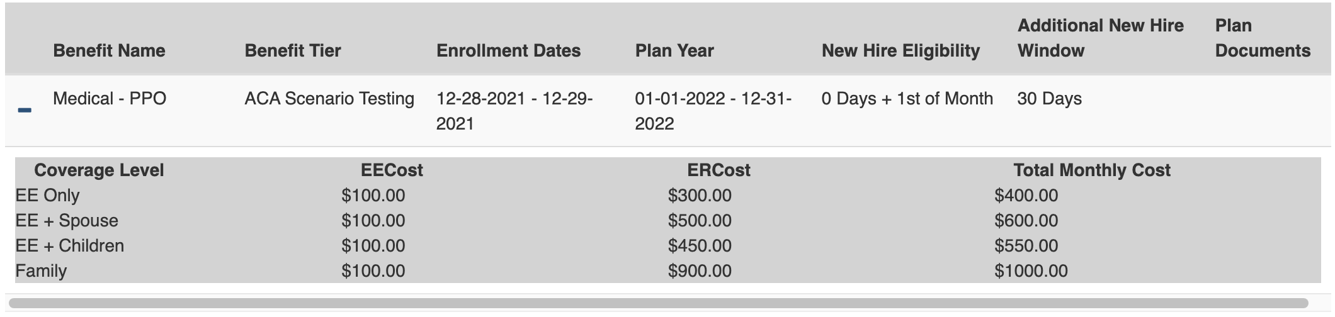The image size is (1335, 317).
Task: Click the Coverage Level sub-header
Action: [x=99, y=170]
